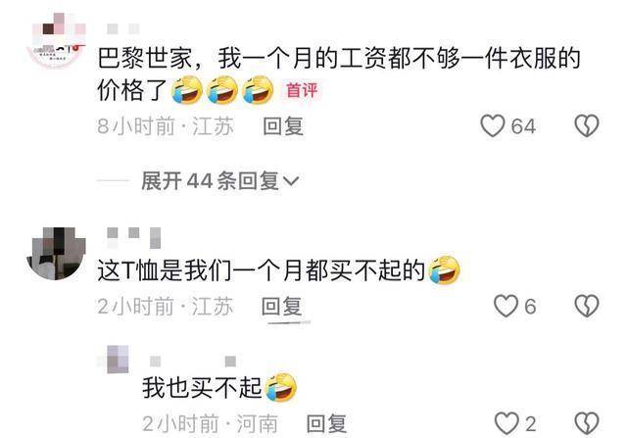
Task: Click the chevron next to 展开44条回复
Action: coord(291,181)
